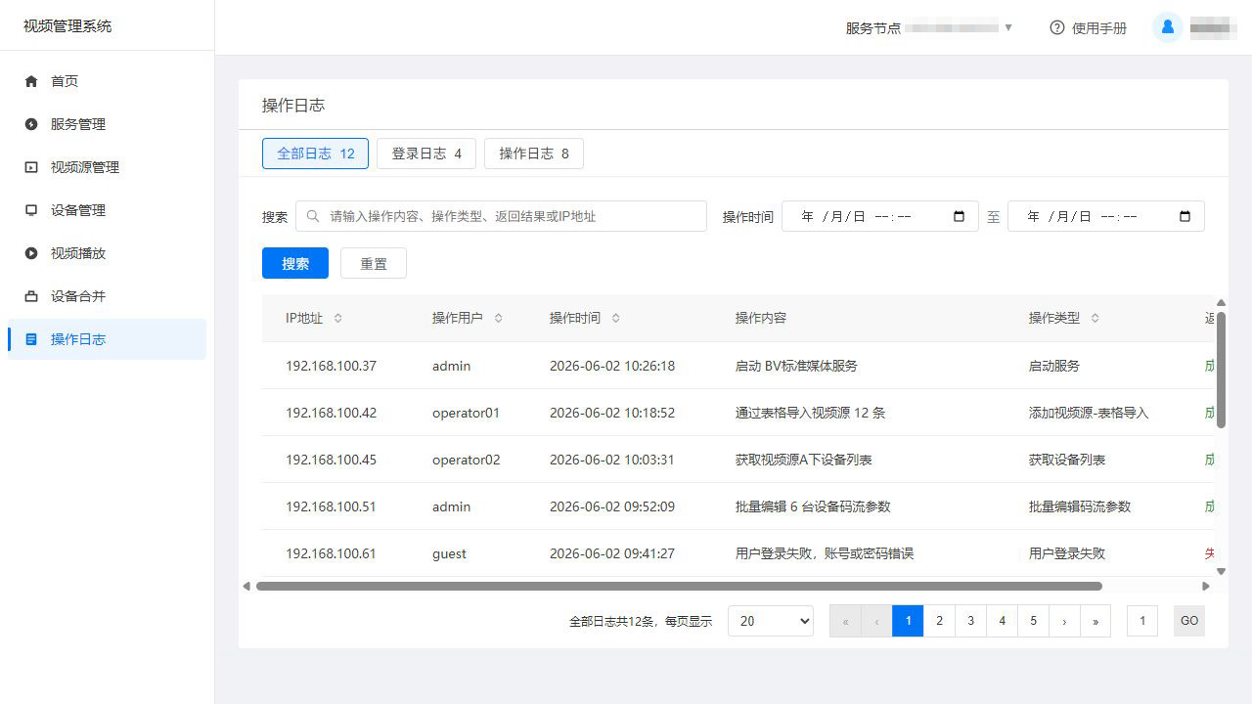The width and height of the screenshot is (1252, 704).
Task: Click the 重置 button
Action: 374,263
